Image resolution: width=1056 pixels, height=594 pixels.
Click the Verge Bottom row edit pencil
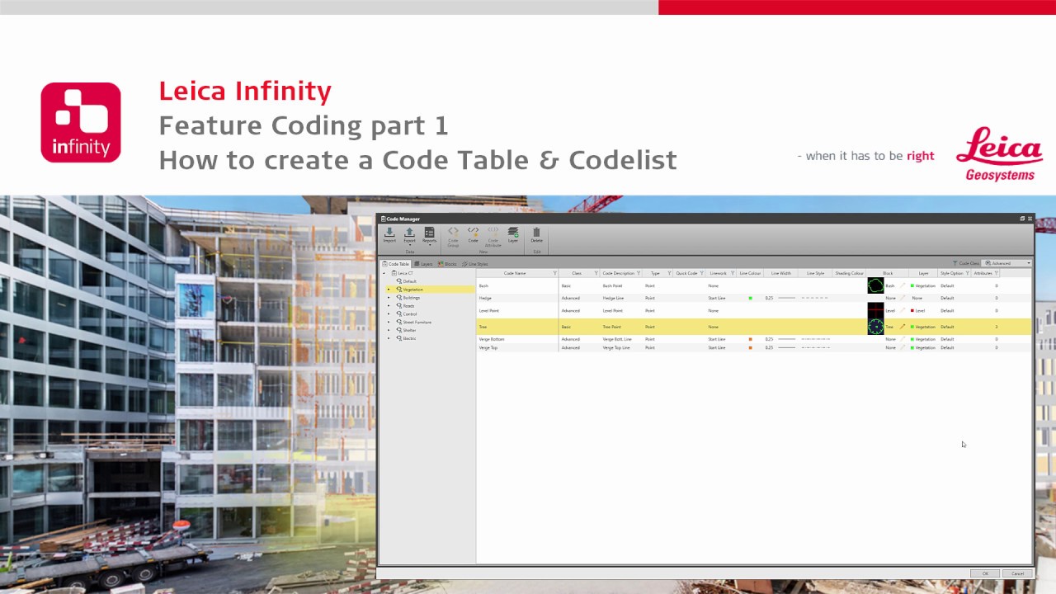(903, 339)
